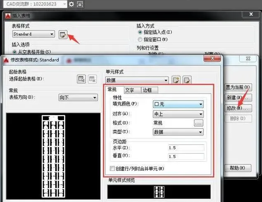262x202 pixels.
Task: Switch to the 文字 tab
Action: pos(129,90)
